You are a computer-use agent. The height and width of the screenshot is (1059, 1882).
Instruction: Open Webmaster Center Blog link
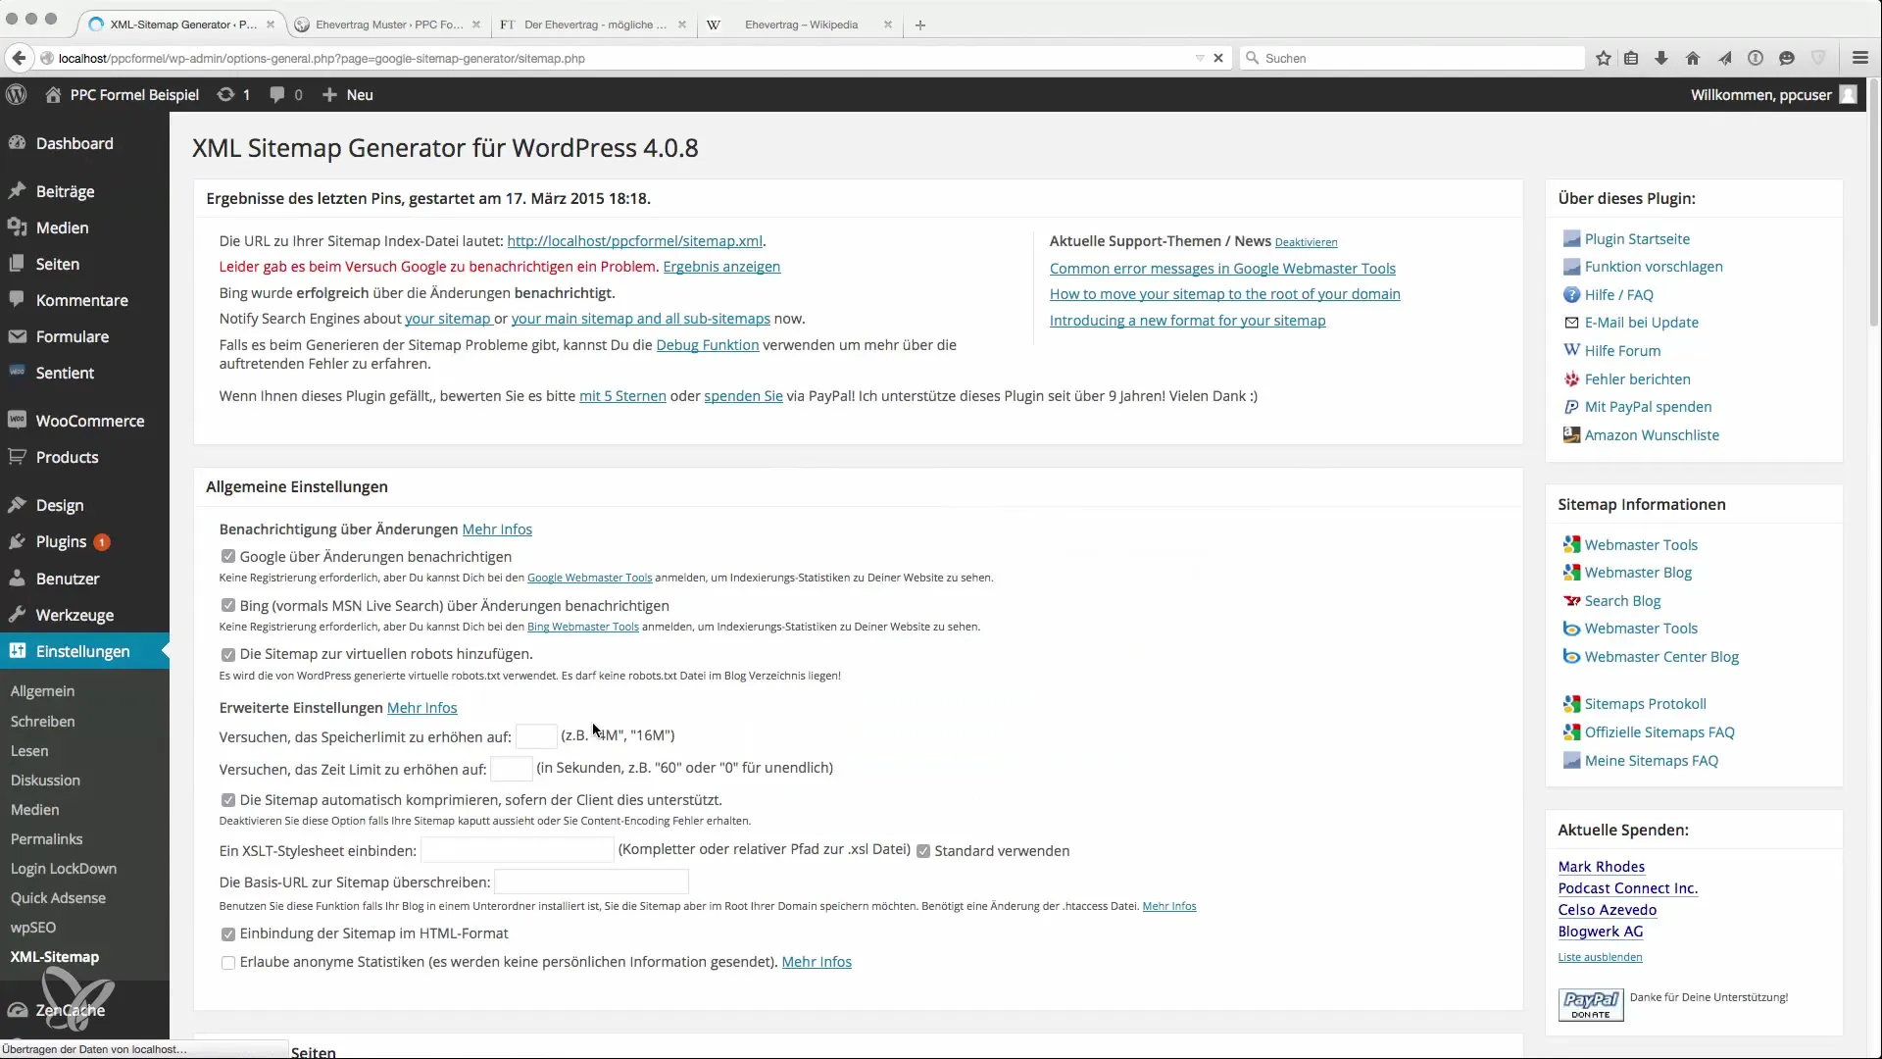[x=1661, y=656]
